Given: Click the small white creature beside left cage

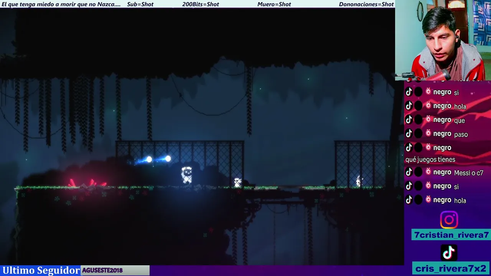Looking at the screenshot, I should pos(238,182).
